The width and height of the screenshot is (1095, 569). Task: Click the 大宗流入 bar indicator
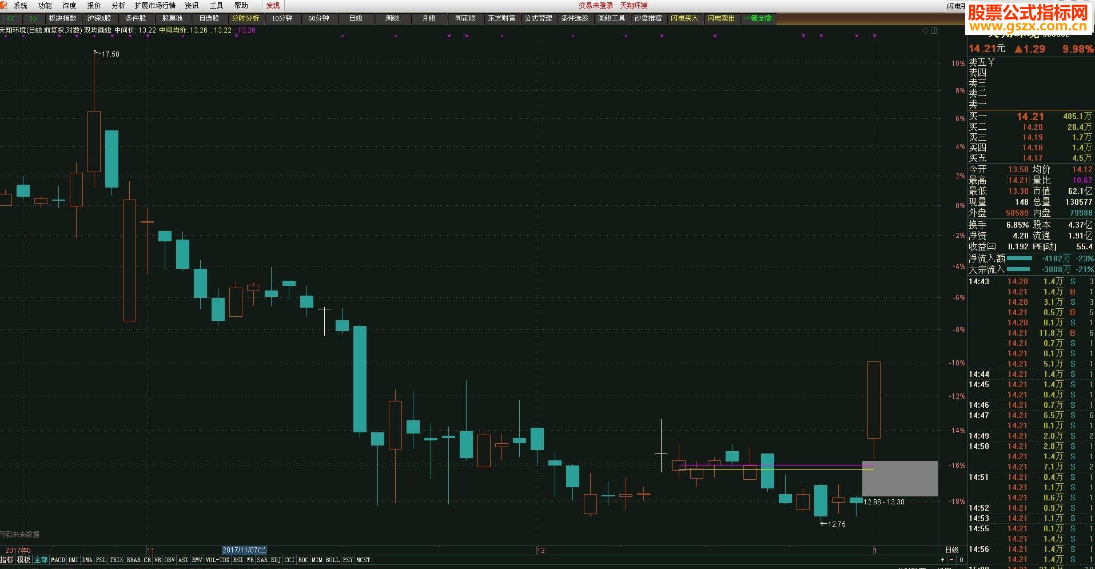click(1018, 269)
